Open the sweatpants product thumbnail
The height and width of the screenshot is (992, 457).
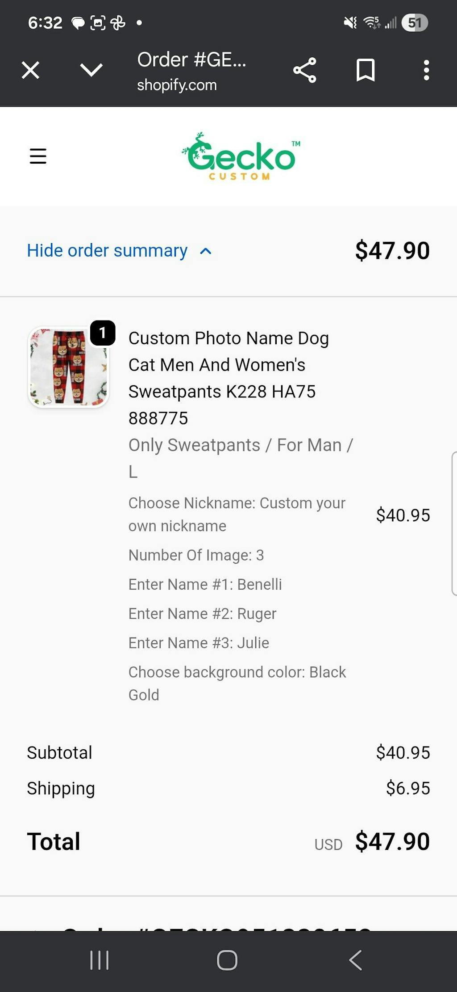point(68,367)
